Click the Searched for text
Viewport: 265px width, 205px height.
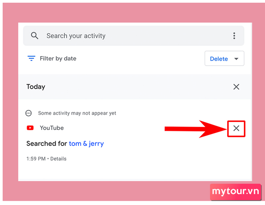pyautogui.click(x=47, y=143)
